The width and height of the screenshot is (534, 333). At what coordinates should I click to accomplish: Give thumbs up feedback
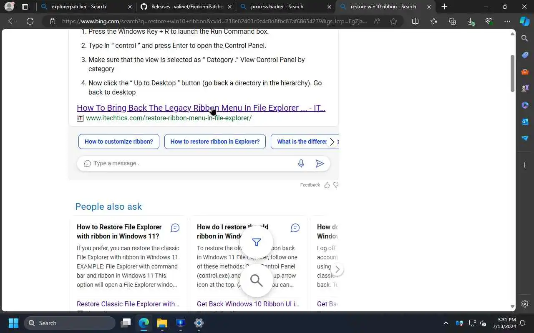[327, 185]
